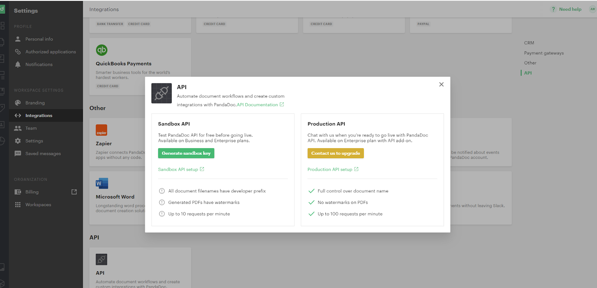Click the Production API heading
The width and height of the screenshot is (597, 288).
point(326,124)
